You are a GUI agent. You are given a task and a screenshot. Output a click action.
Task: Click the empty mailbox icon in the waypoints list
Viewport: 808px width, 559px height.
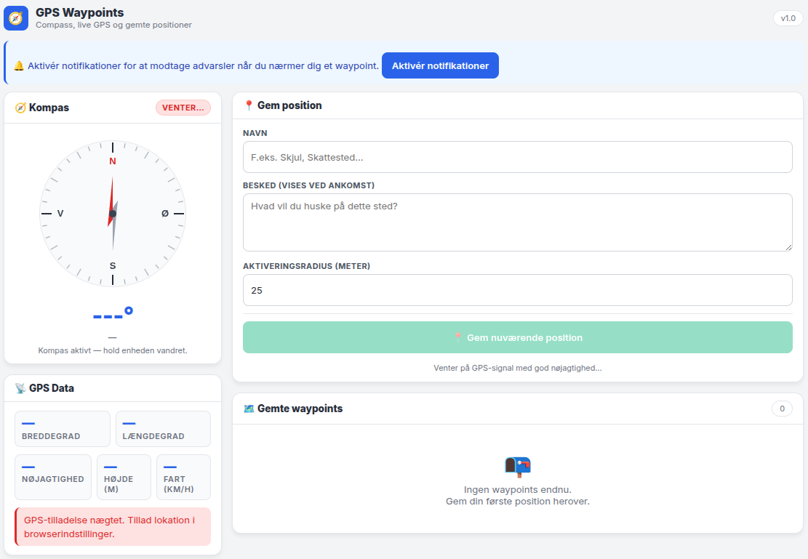pyautogui.click(x=517, y=467)
